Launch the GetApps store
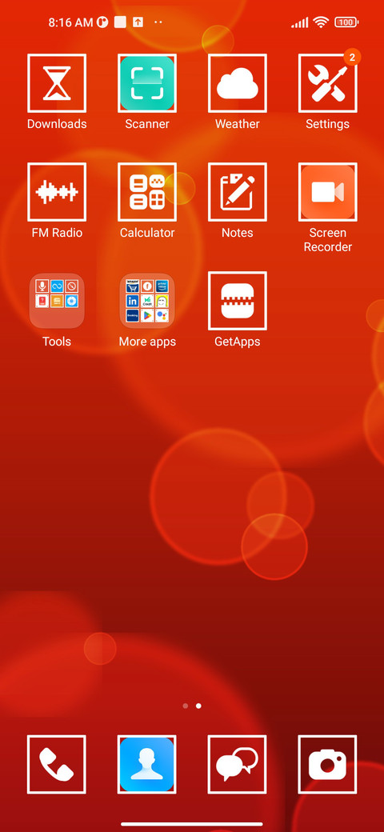The width and height of the screenshot is (384, 832). pyautogui.click(x=237, y=301)
